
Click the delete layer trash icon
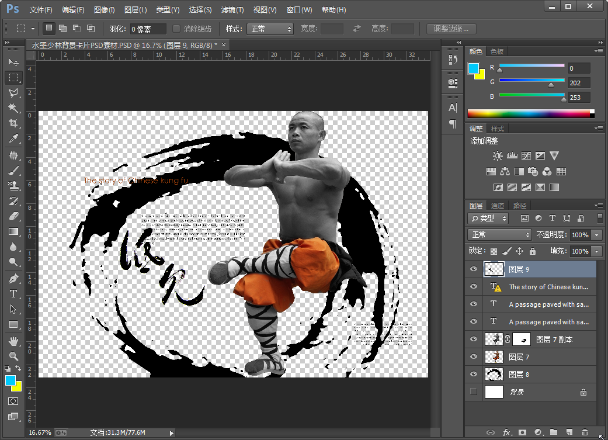click(x=585, y=432)
